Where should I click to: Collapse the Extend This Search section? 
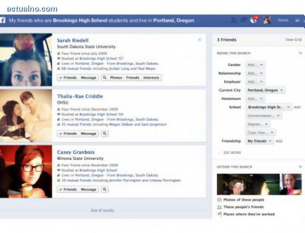(x=300, y=167)
